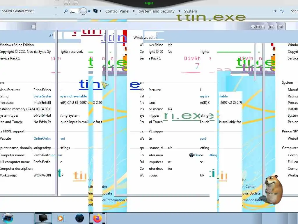Image resolution: width=298 pixels, height=224 pixels.
Task: Go to System and Security breadcrumb
Action: point(157,11)
